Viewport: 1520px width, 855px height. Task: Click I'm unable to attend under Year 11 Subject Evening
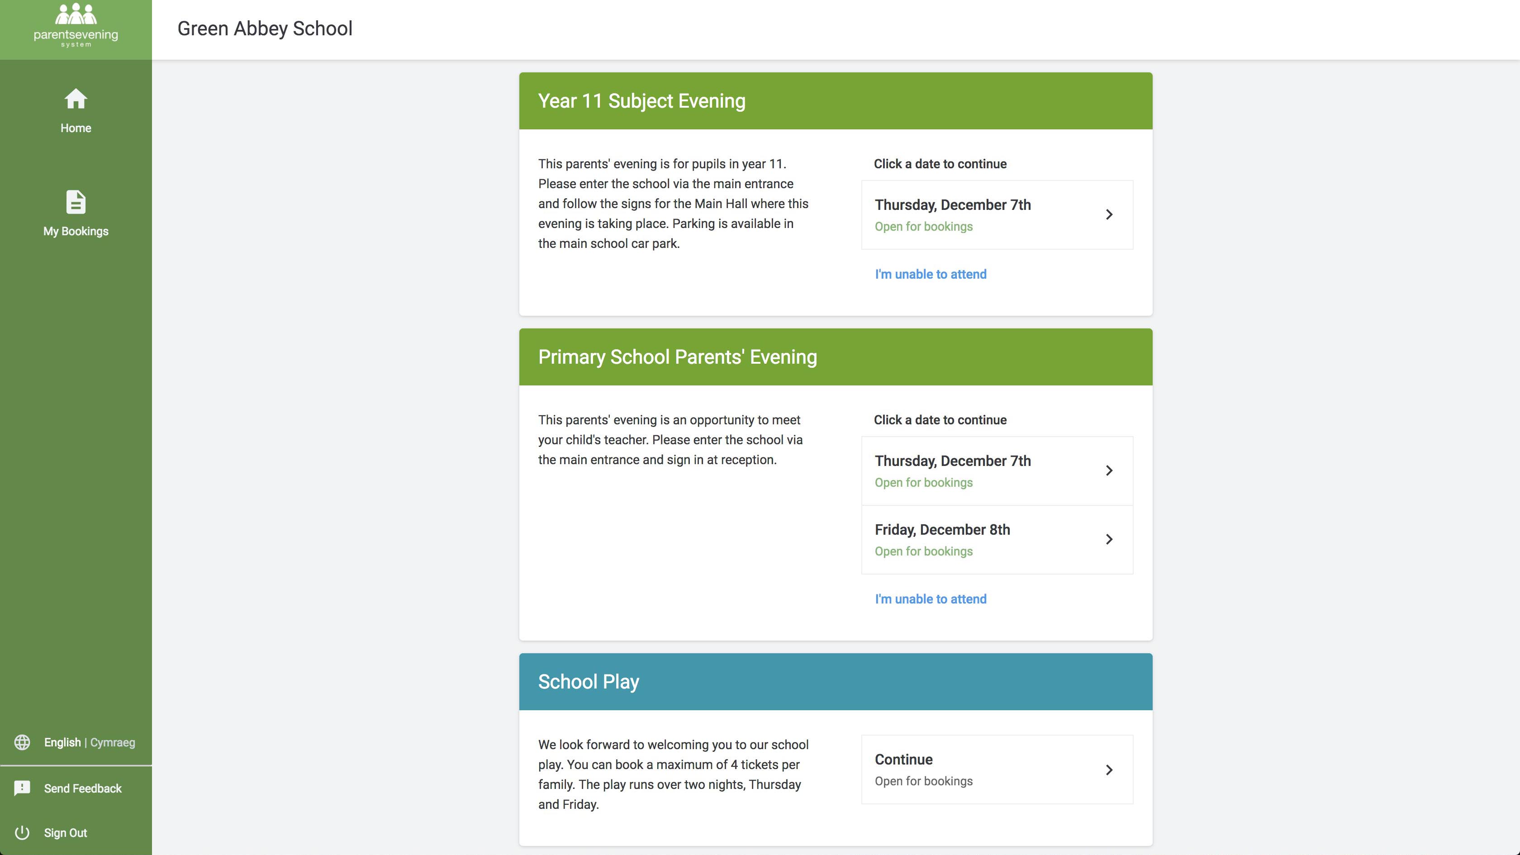pos(931,275)
